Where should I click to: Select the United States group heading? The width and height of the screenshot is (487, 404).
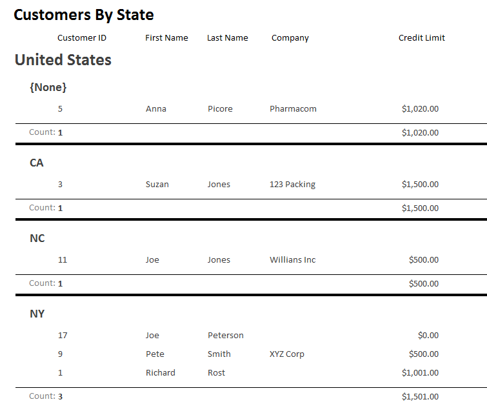coord(63,60)
